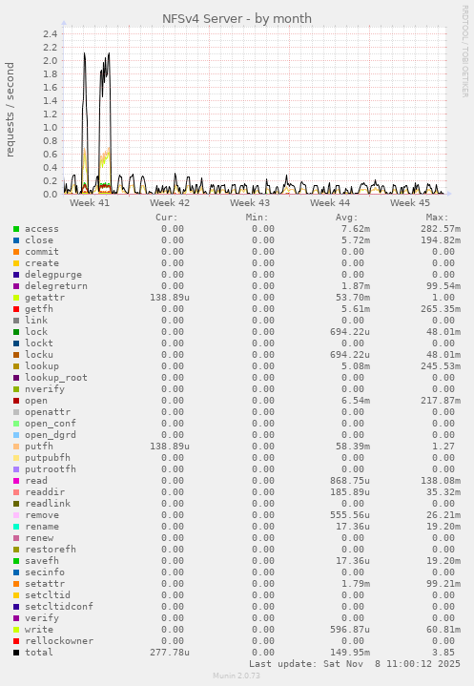Select the black total legend swatch
Viewport: 474px width, 686px height.
(x=16, y=653)
